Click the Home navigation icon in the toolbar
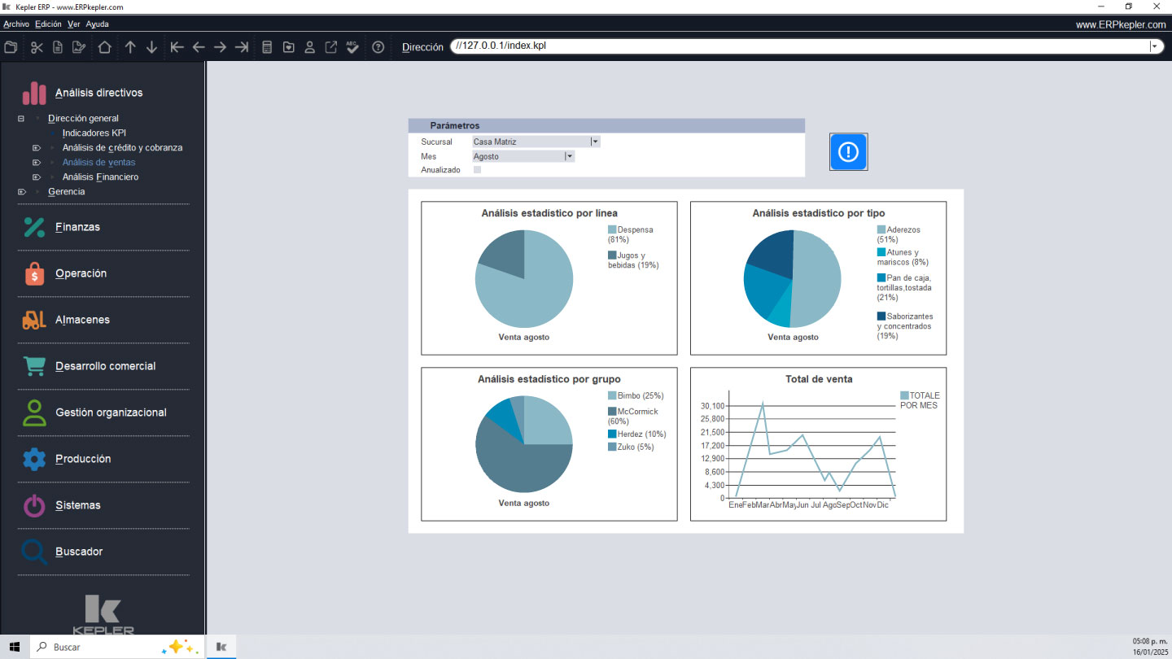 [106, 47]
